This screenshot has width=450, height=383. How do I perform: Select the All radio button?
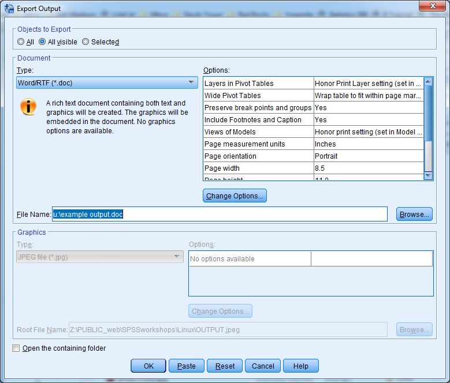(21, 42)
